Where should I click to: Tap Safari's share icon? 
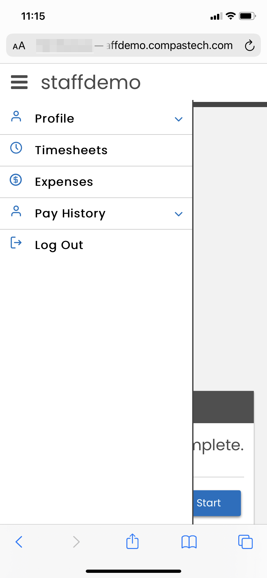[x=133, y=541]
